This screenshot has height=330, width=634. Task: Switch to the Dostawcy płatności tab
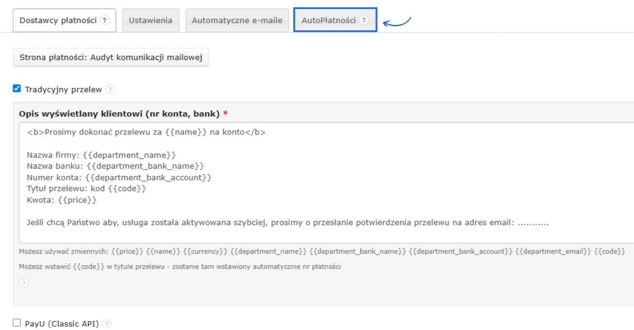pos(58,20)
